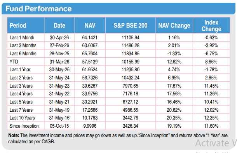Viewport: 237px width, 153px height.
Task: Click the 10.41% index change cell
Action: coord(211,102)
